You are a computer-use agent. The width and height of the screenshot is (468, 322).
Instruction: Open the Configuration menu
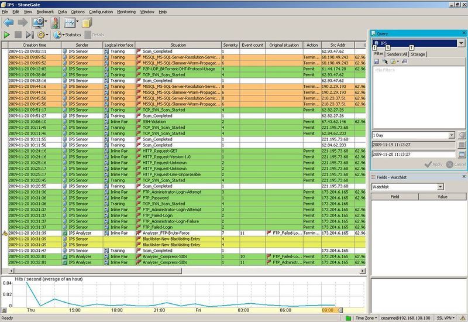click(101, 12)
